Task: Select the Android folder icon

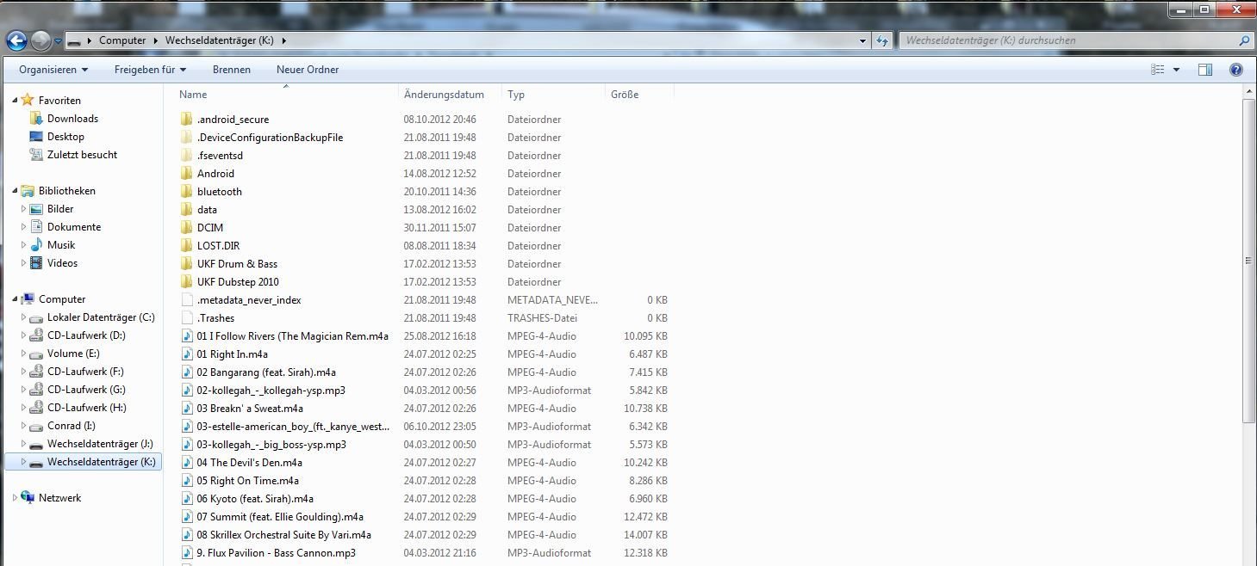Action: click(187, 174)
